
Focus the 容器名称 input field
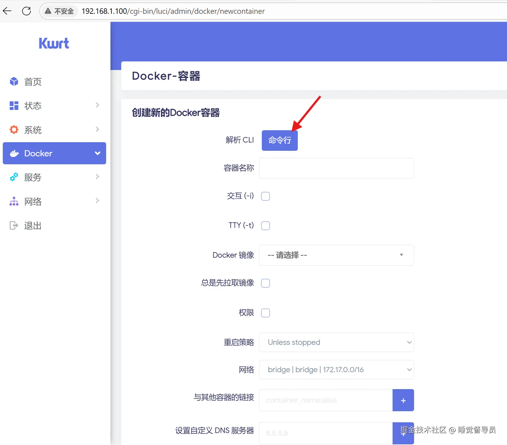(x=337, y=168)
